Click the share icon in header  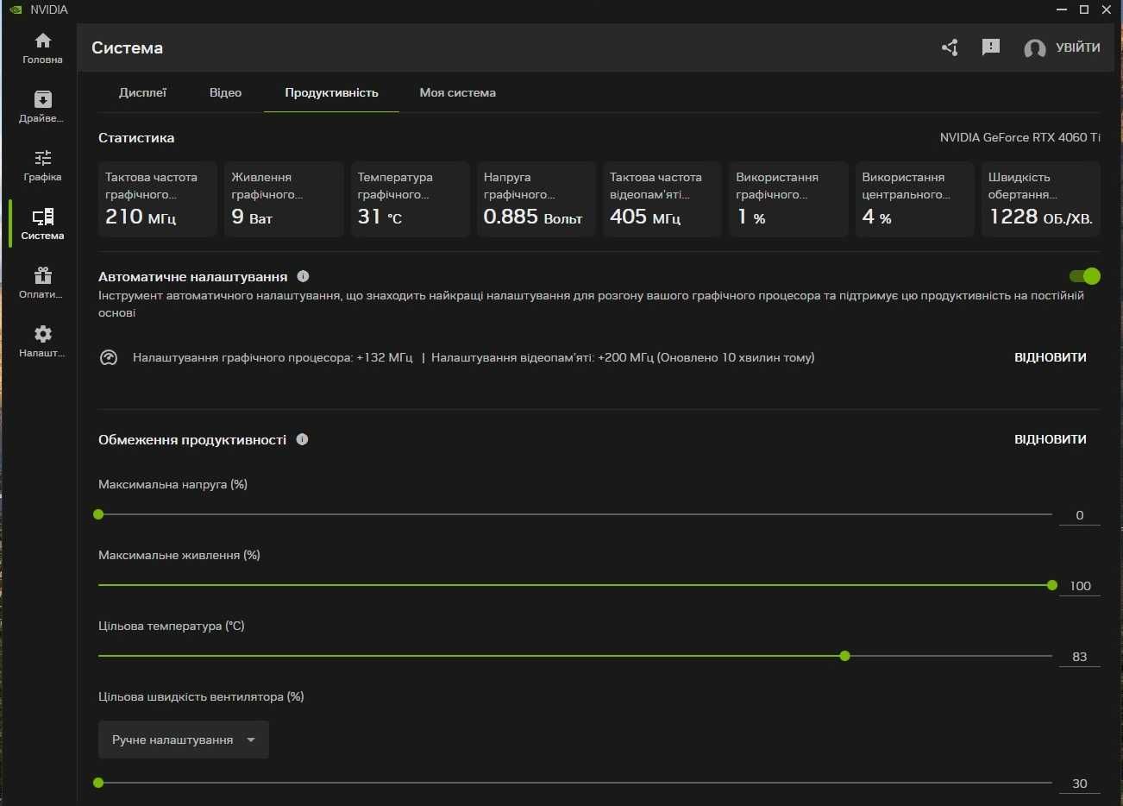click(x=950, y=47)
